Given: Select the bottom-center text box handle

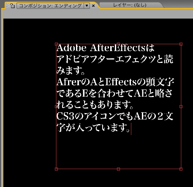Looking at the screenshot, I should pos(118,169).
